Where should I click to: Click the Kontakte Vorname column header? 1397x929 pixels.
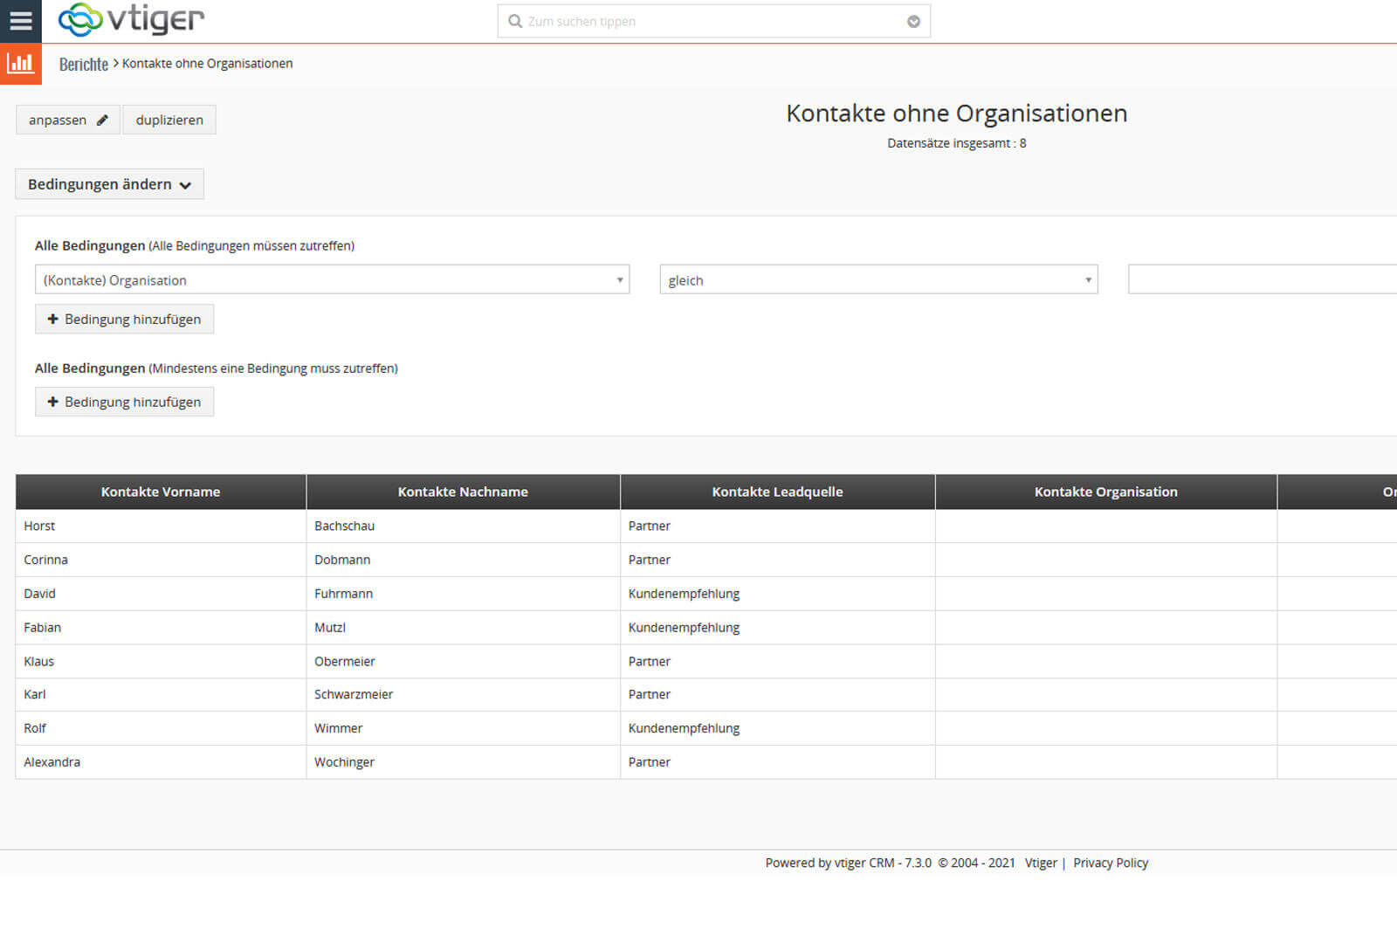(161, 492)
